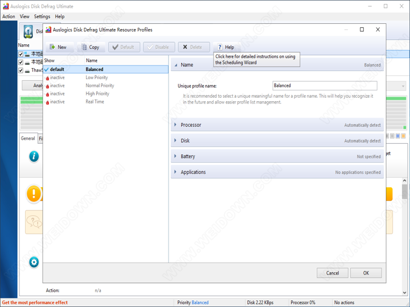The image size is (410, 307).
Task: Click the Copy profile toolbar button
Action: 91,47
